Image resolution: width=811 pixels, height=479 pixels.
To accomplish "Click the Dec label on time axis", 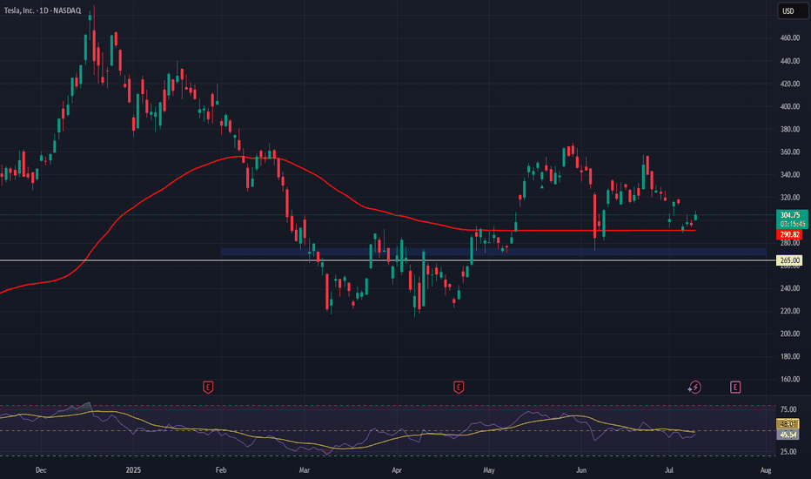I will [41, 470].
